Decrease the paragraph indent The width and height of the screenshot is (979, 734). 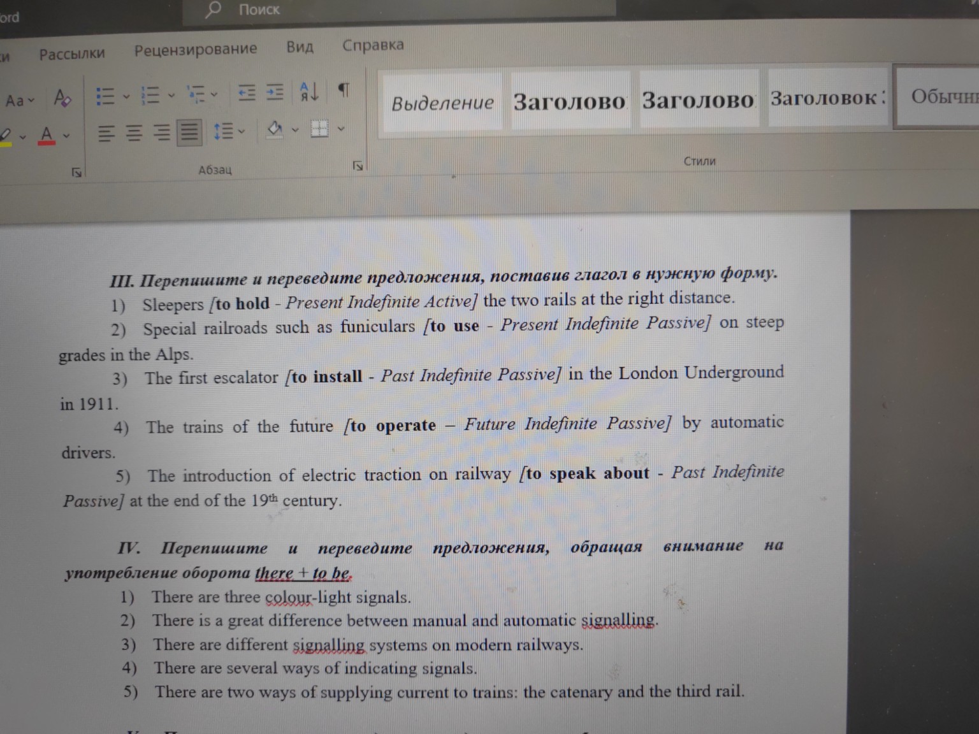click(247, 92)
